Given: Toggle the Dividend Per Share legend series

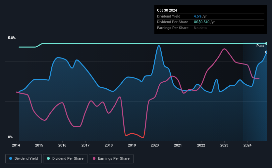Looking at the screenshot, I should tap(65, 159).
